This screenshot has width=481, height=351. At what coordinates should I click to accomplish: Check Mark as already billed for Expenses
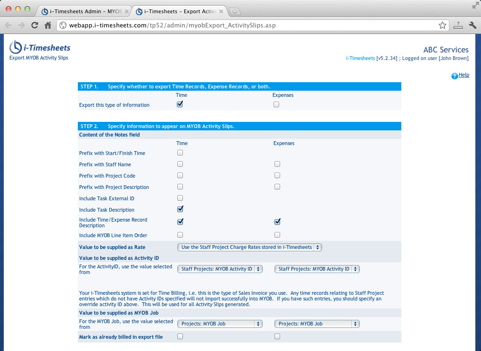point(277,336)
